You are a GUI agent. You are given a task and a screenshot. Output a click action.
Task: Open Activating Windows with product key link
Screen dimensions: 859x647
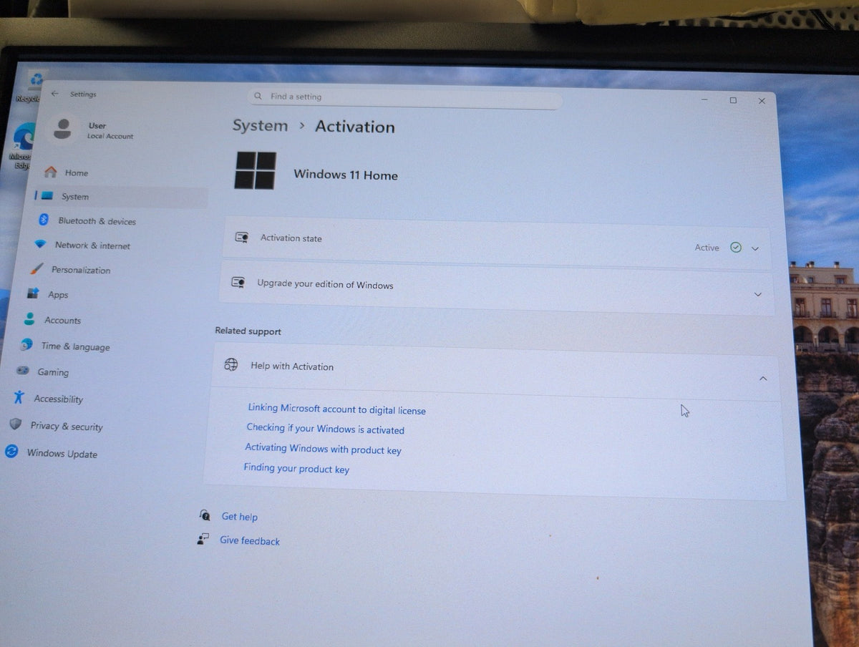pos(323,449)
